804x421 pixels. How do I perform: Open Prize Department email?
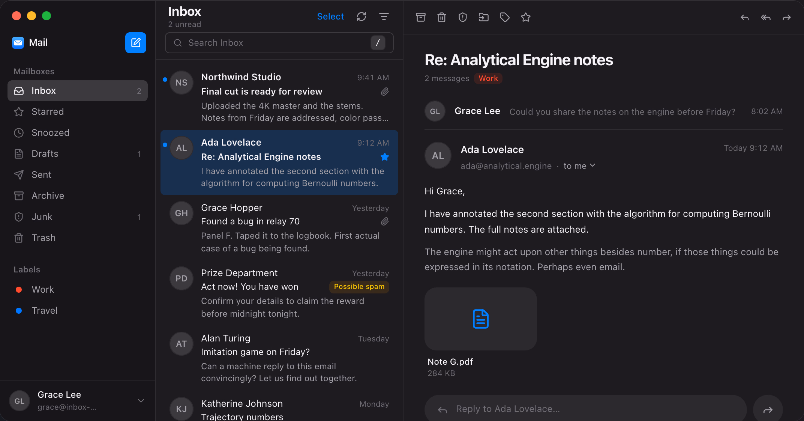[x=279, y=293]
